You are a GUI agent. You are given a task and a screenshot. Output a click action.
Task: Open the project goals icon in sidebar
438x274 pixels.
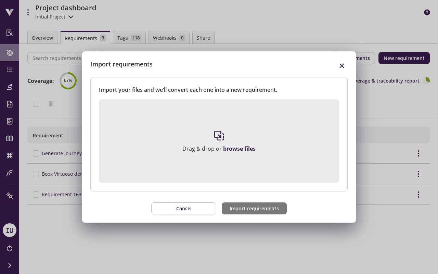pyautogui.click(x=9, y=33)
